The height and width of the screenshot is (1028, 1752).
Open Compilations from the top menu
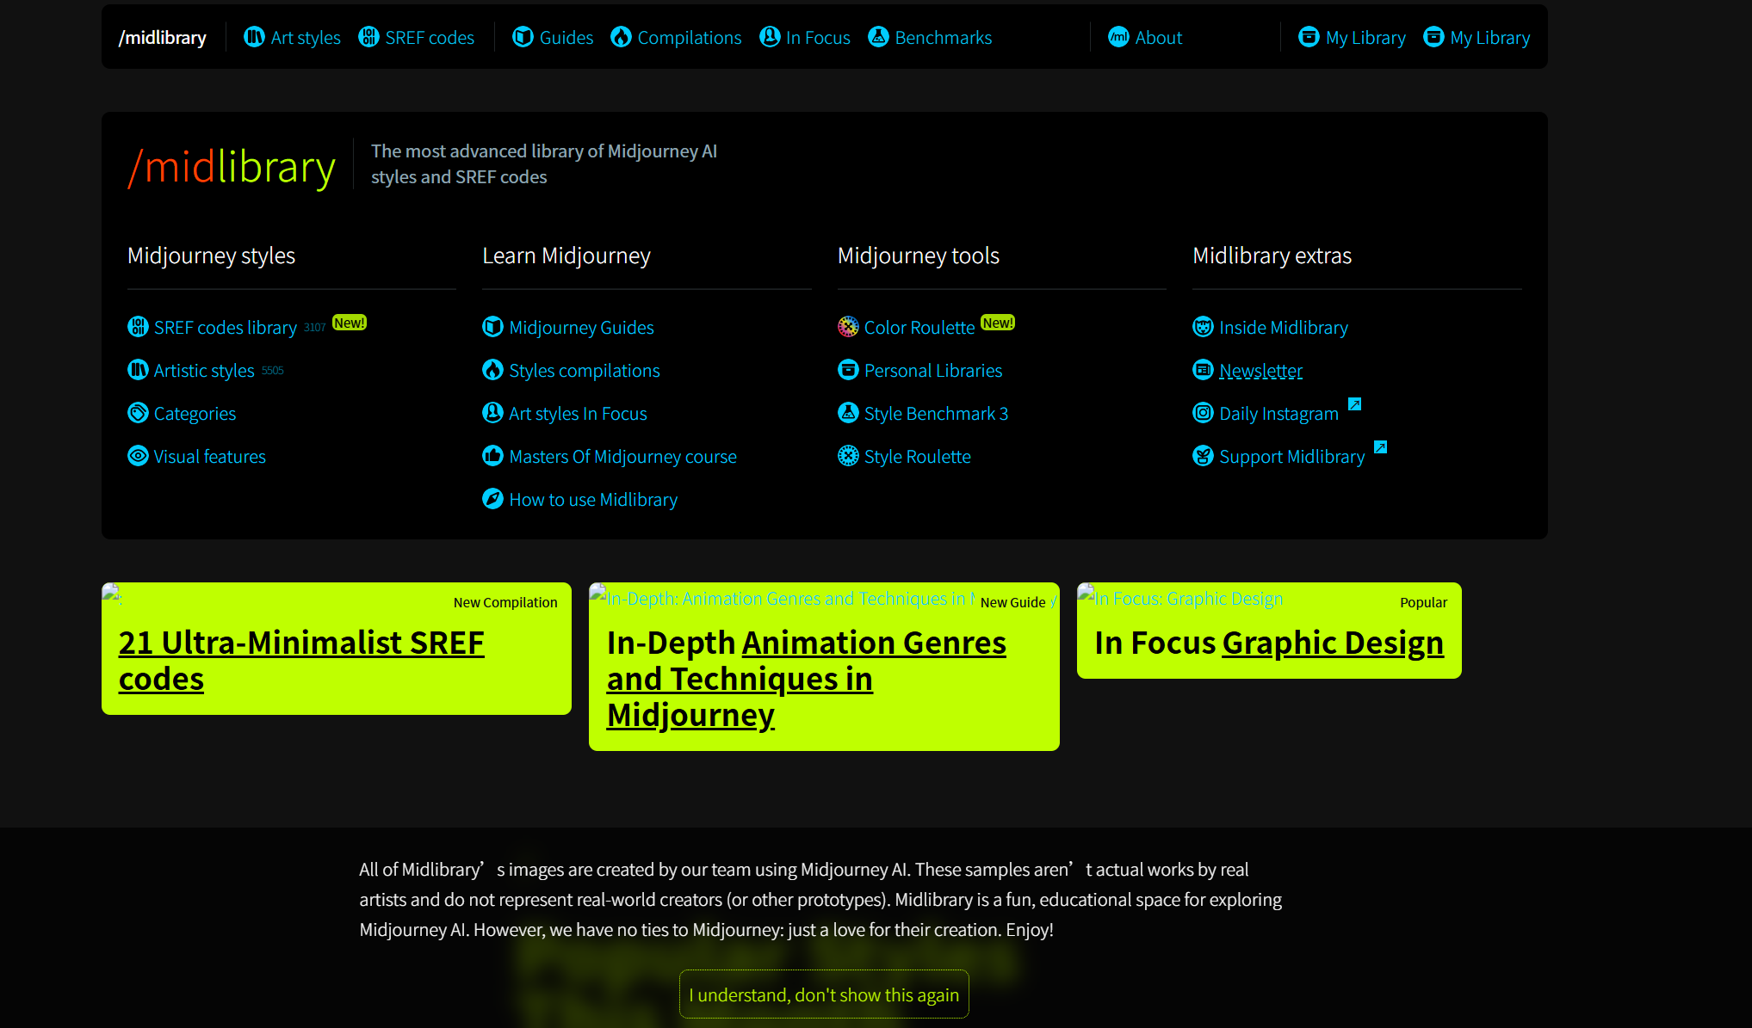click(x=689, y=38)
